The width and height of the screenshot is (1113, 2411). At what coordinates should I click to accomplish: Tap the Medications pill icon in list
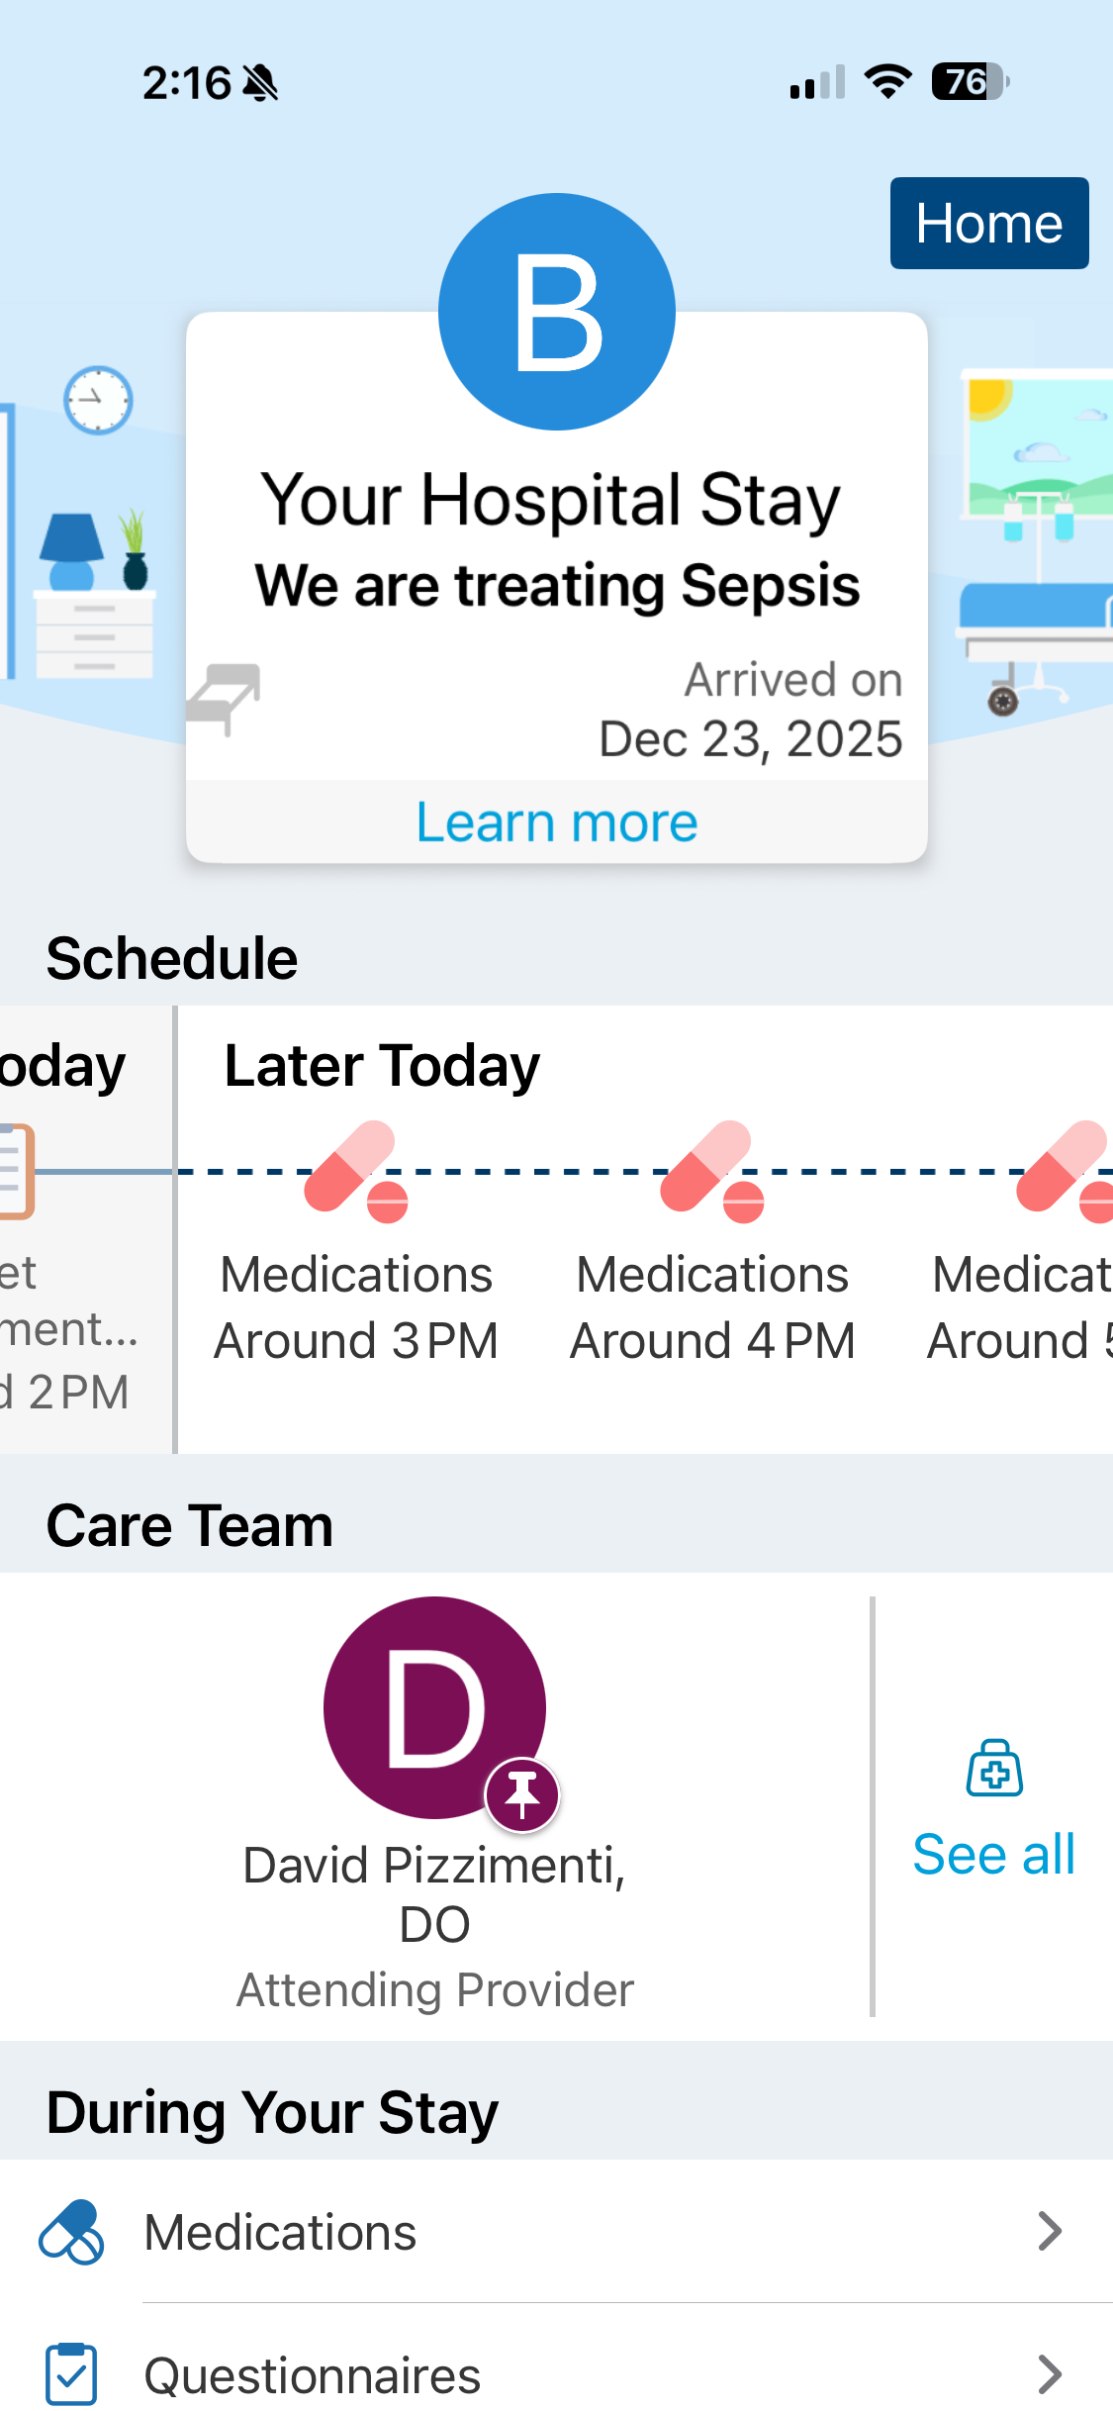pos(71,2233)
